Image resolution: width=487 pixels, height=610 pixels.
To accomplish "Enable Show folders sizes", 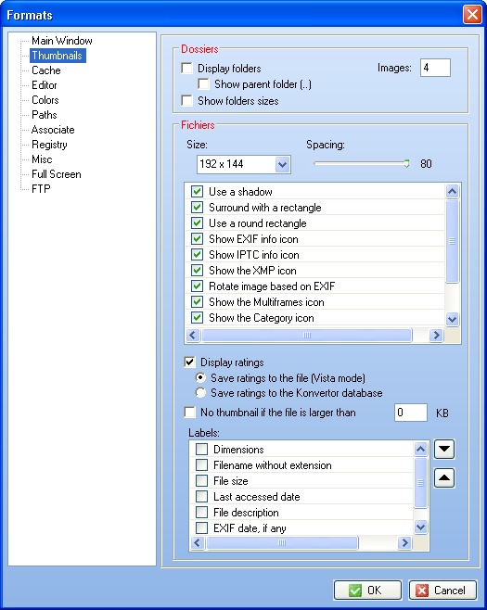I will tap(186, 101).
